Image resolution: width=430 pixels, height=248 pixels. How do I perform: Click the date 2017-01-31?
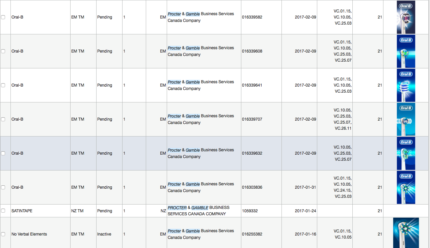point(305,187)
